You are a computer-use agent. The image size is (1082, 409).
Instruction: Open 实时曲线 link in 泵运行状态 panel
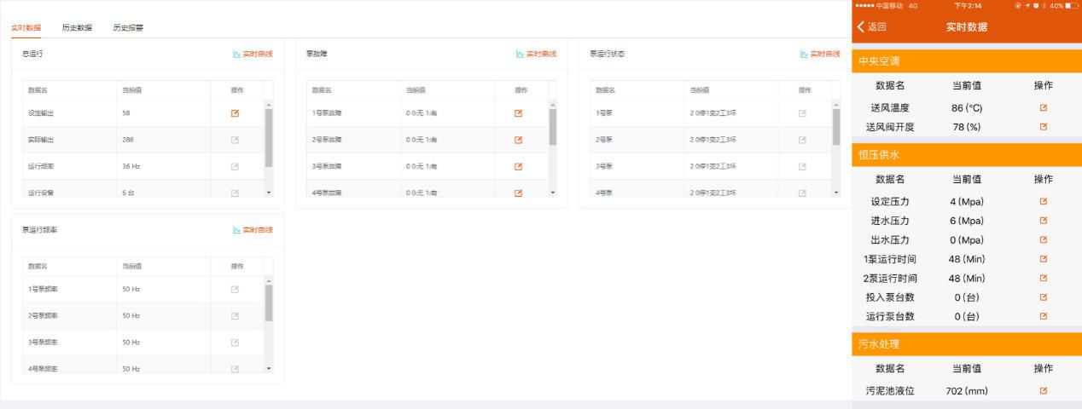pos(820,54)
